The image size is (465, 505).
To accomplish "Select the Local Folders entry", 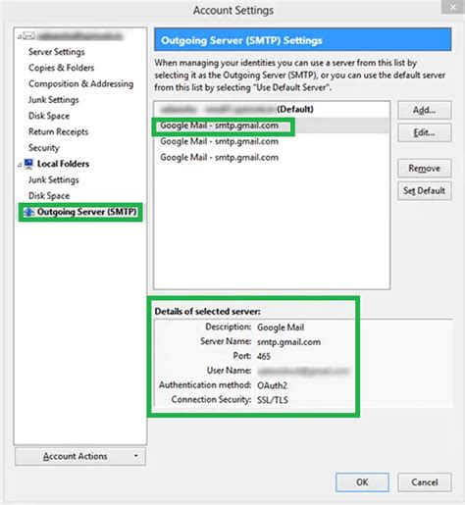I will [63, 164].
